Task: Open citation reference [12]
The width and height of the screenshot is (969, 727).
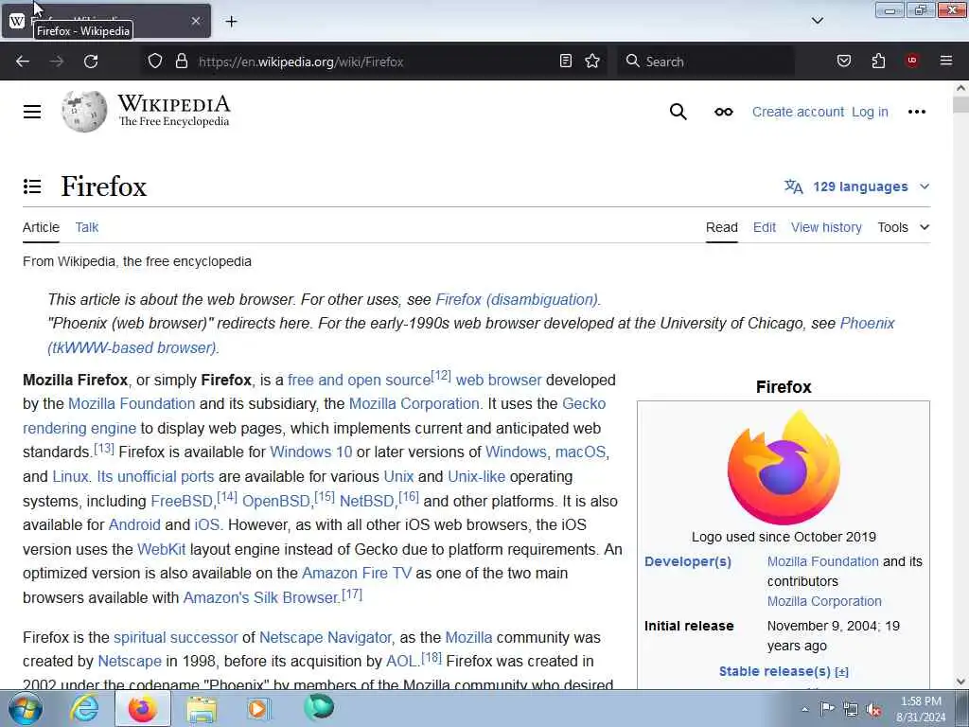Action: pos(441,375)
